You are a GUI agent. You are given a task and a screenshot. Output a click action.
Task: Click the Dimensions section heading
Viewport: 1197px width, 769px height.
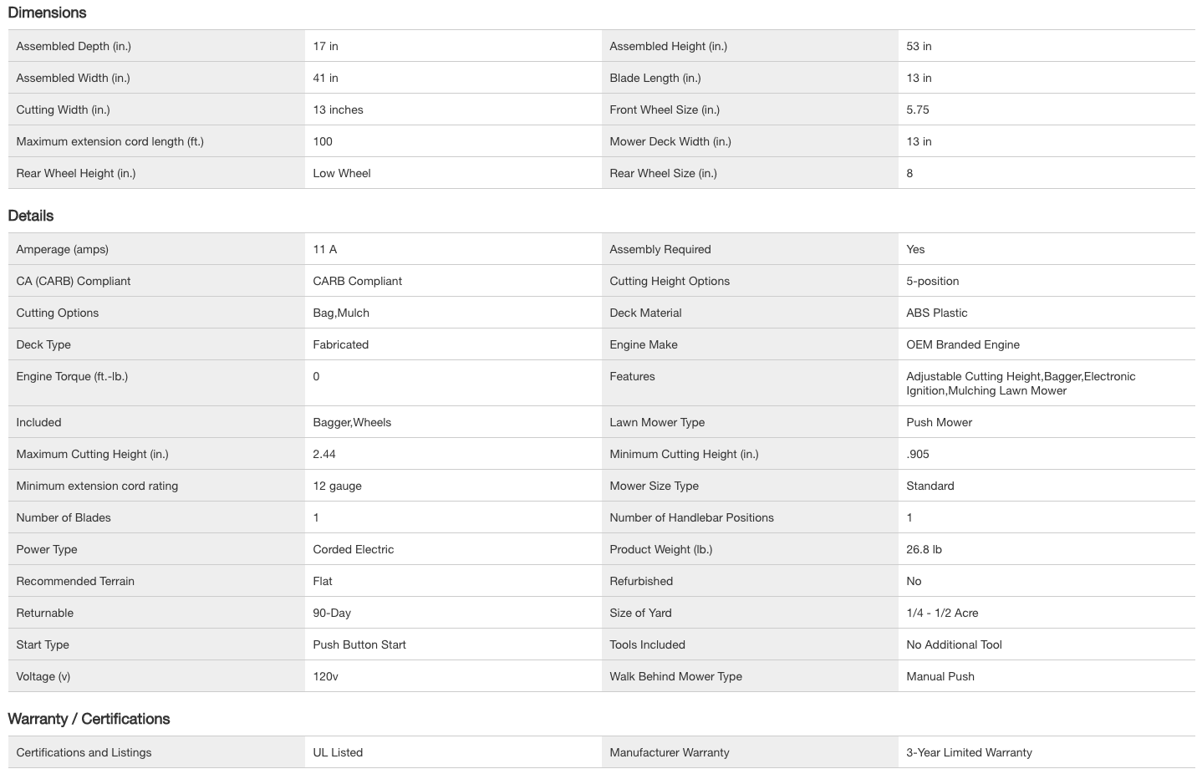tap(47, 13)
